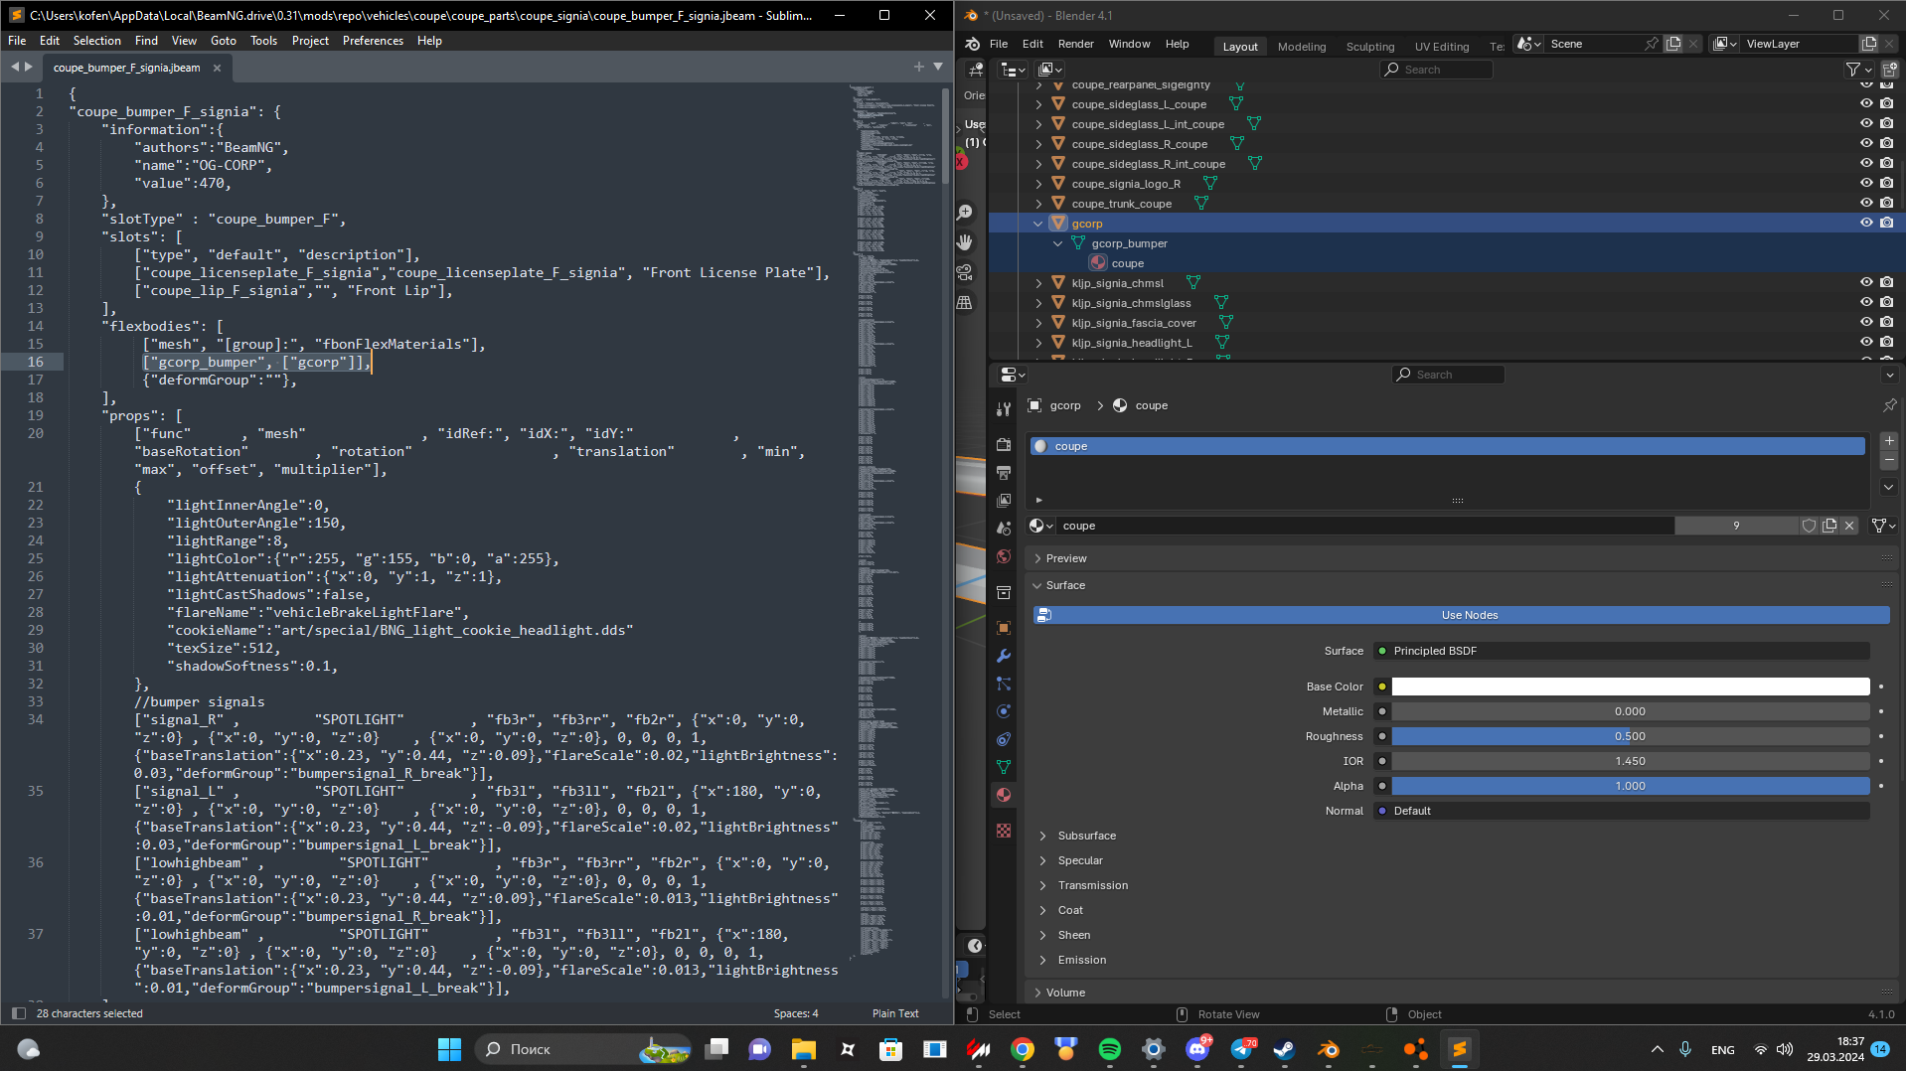Click the new collection icon in outliner

(x=1889, y=70)
